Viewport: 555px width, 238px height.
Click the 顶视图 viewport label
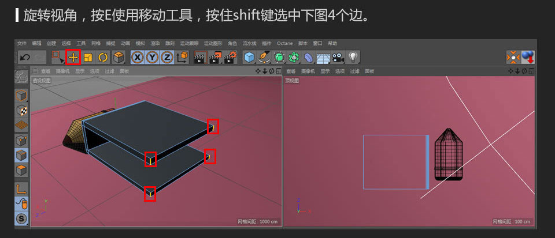point(293,81)
